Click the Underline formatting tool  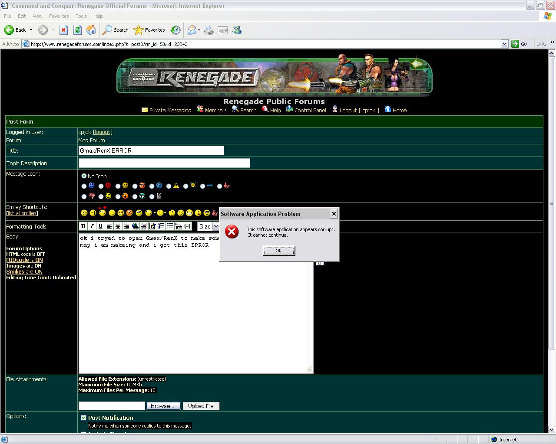[100, 226]
